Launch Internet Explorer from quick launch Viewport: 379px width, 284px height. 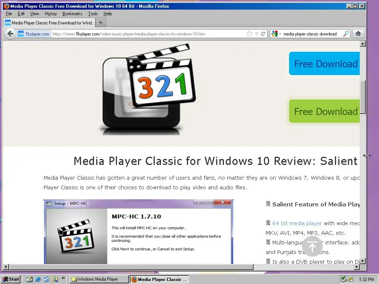point(38,280)
